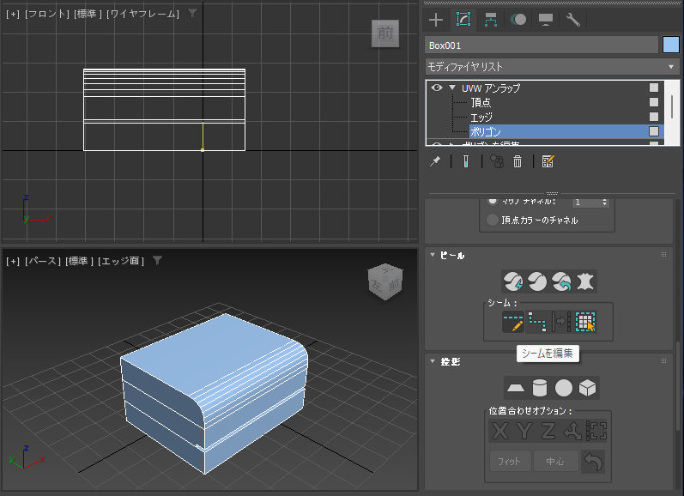Open the [フロント] viewport view menu
Image resolution: width=684 pixels, height=496 pixels.
coord(47,14)
